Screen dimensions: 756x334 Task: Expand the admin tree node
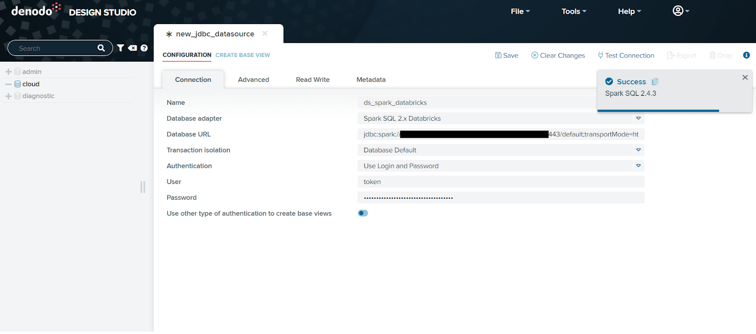pos(9,72)
